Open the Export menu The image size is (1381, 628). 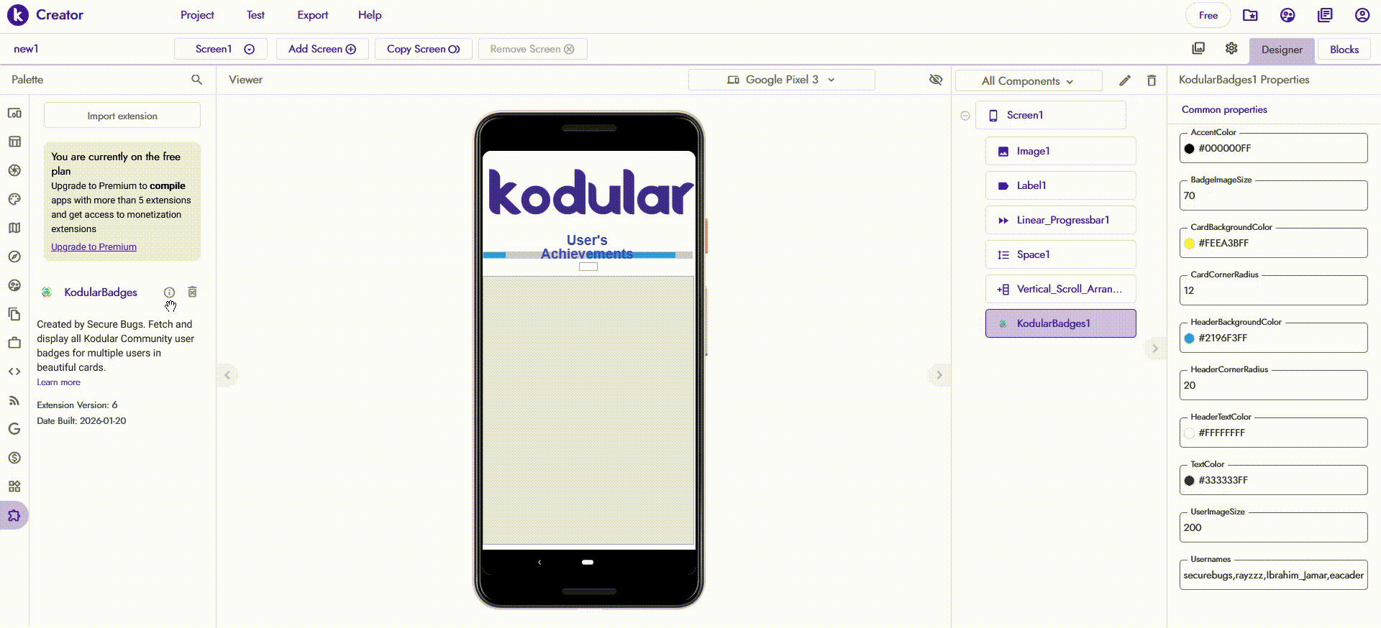313,15
